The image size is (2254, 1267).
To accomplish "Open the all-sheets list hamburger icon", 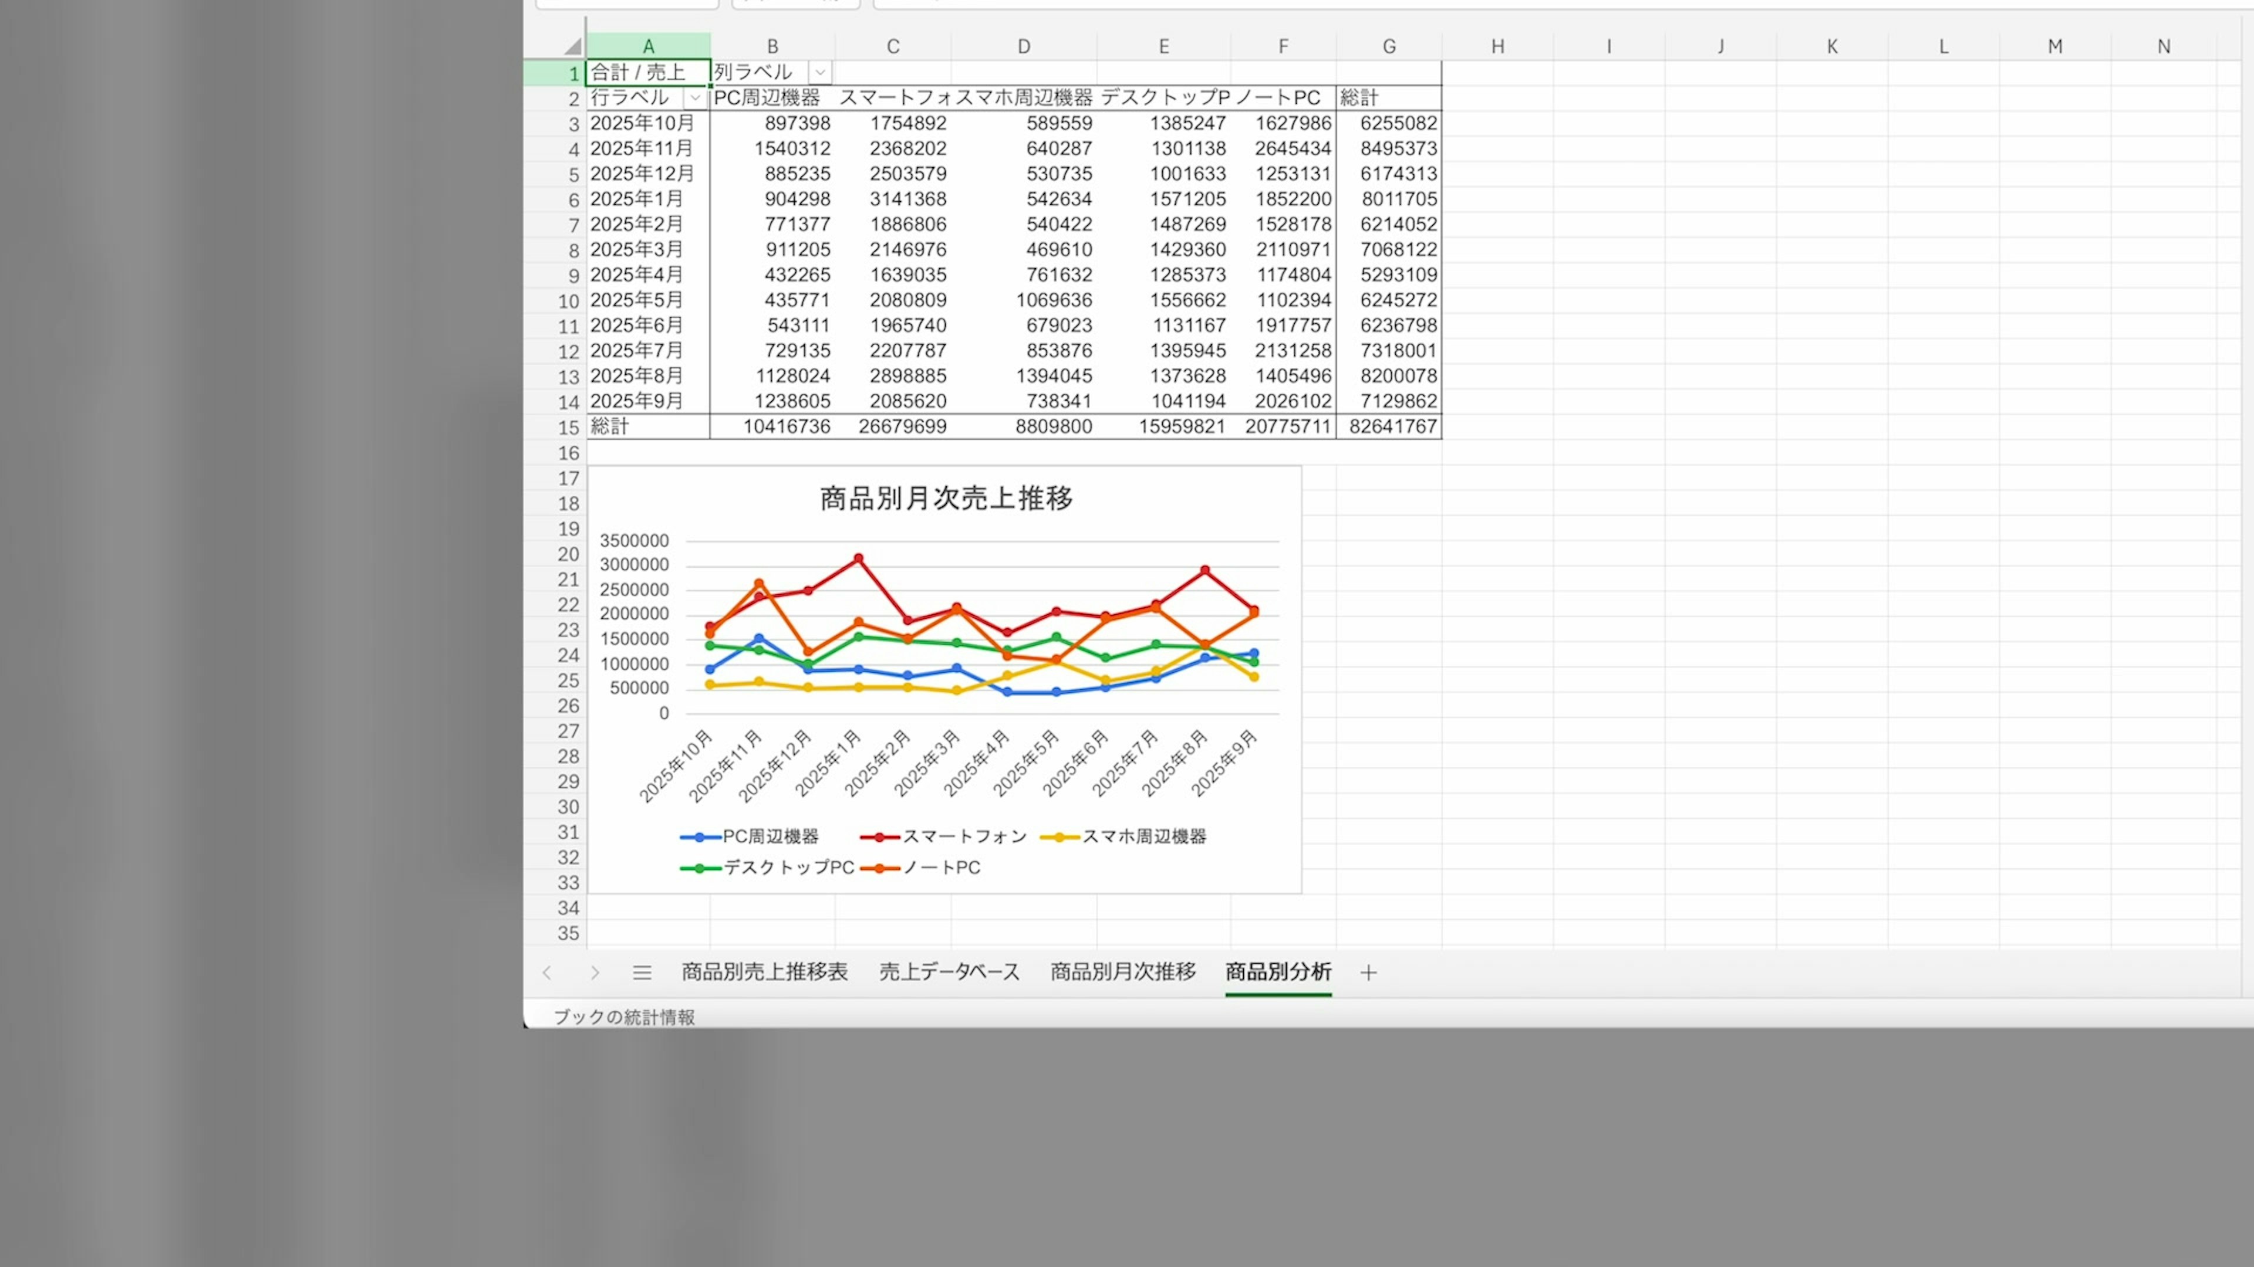I will (x=642, y=973).
